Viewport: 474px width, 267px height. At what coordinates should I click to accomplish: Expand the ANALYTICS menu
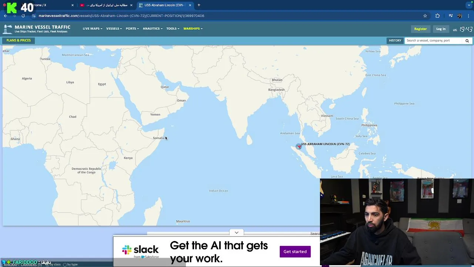(x=153, y=29)
